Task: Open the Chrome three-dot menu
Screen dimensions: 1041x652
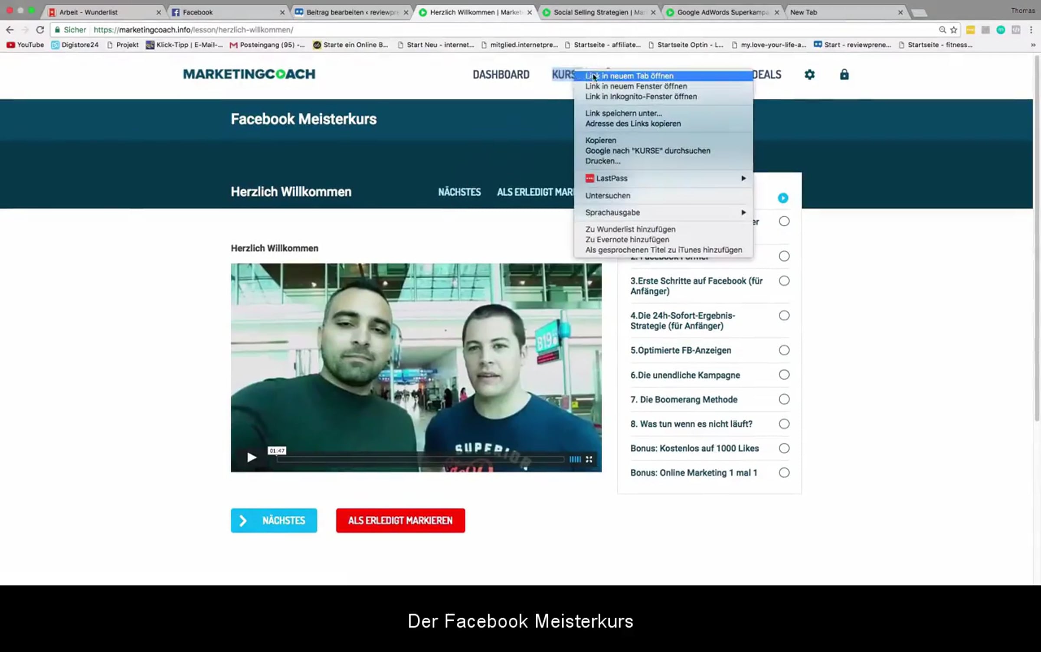Action: click(1031, 30)
